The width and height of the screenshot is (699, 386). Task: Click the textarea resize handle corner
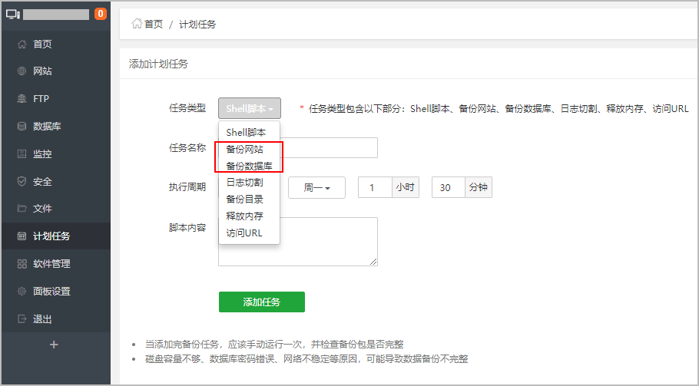tap(373, 262)
